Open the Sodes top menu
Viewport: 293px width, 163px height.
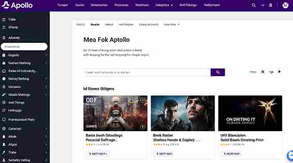79,5
